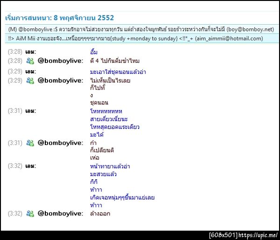Click the '@bomboylive:' name before 'ล้างออก'

61,213
